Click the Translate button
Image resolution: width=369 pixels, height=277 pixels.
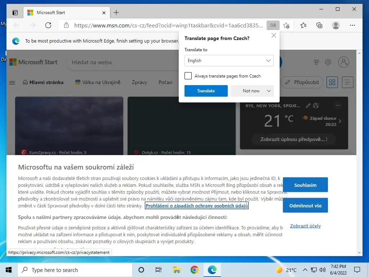(206, 91)
